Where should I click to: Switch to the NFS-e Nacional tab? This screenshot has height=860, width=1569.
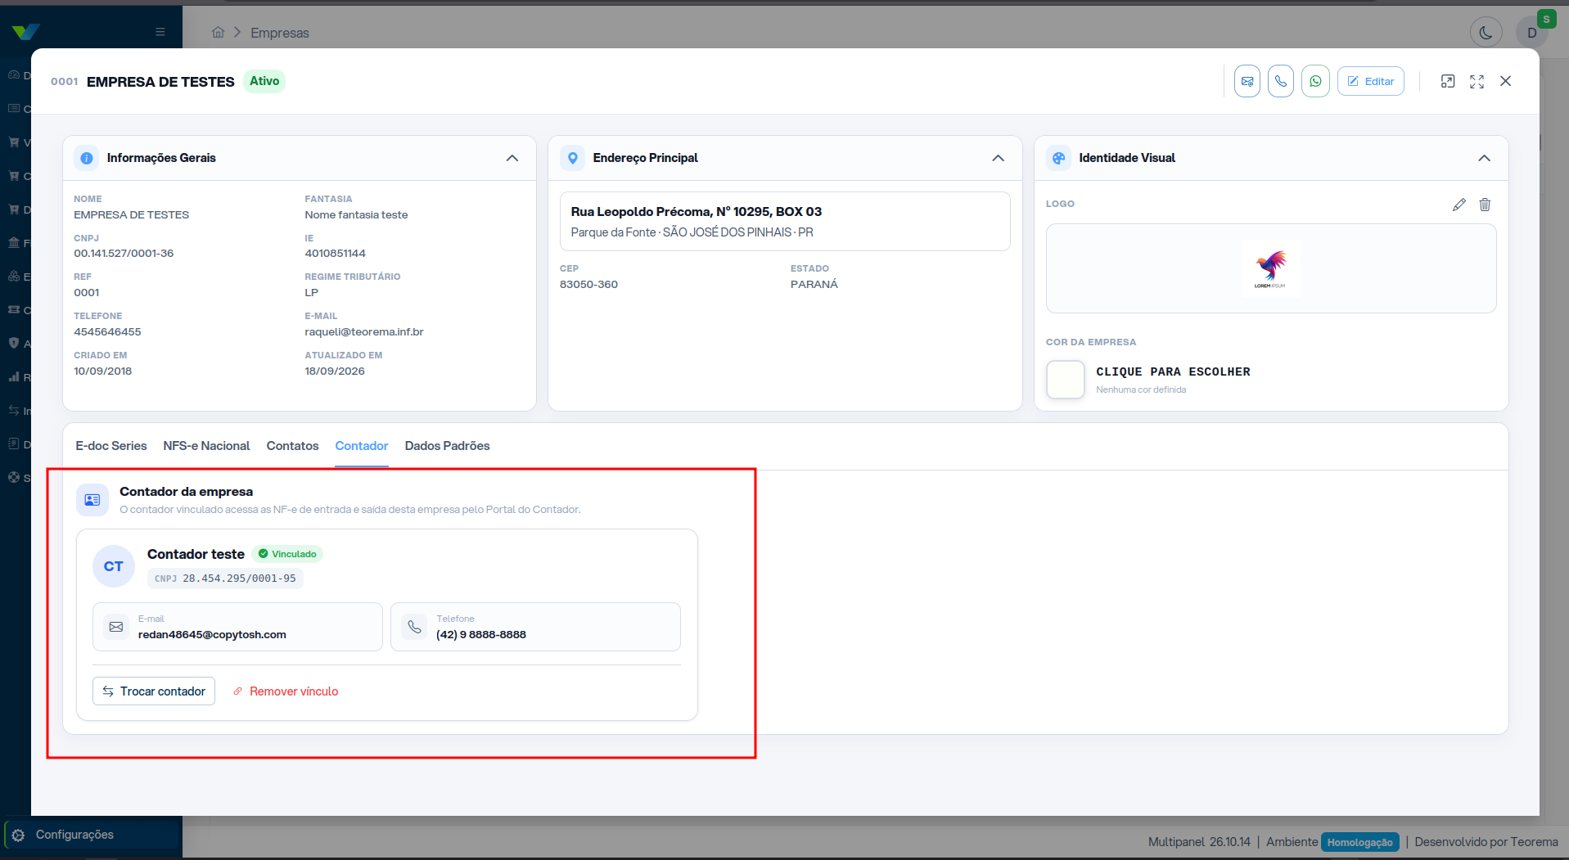206,446
